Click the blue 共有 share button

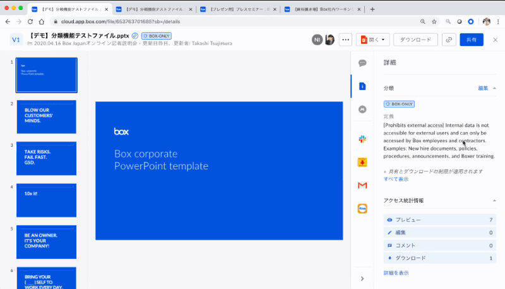coord(472,40)
